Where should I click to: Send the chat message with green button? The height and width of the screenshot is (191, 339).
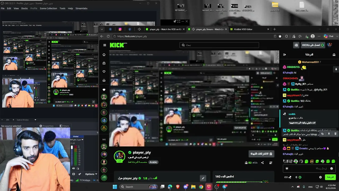coord(330,177)
